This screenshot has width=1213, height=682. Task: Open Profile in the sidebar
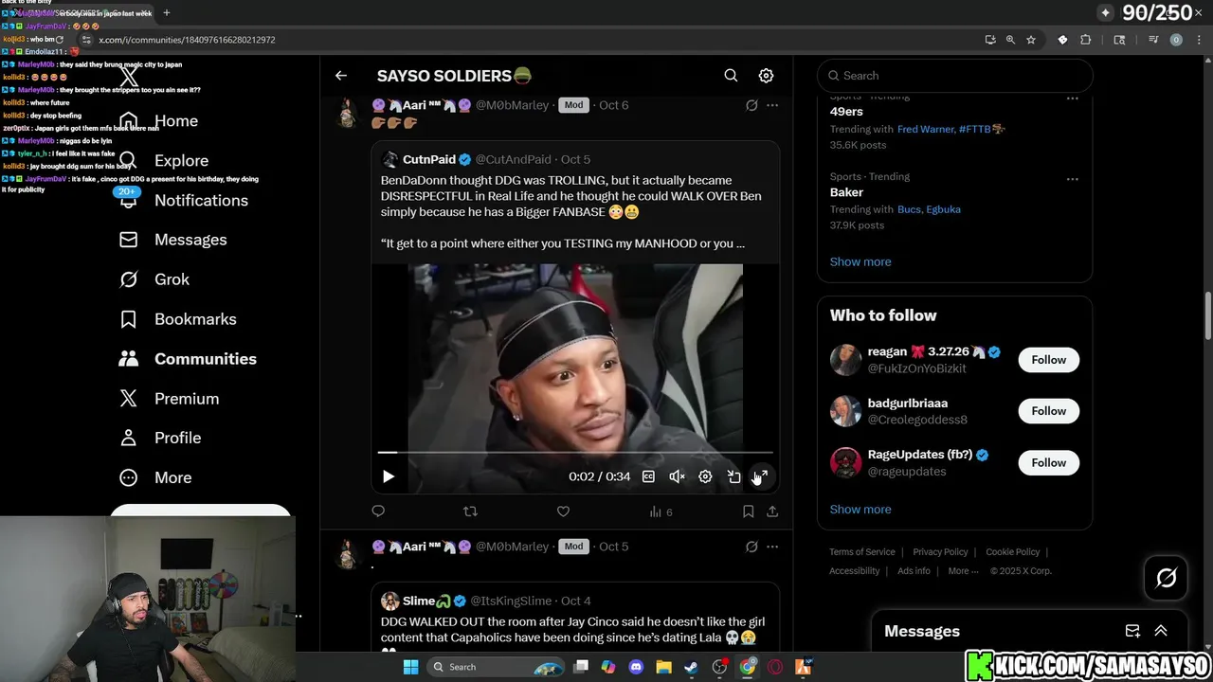point(159,438)
